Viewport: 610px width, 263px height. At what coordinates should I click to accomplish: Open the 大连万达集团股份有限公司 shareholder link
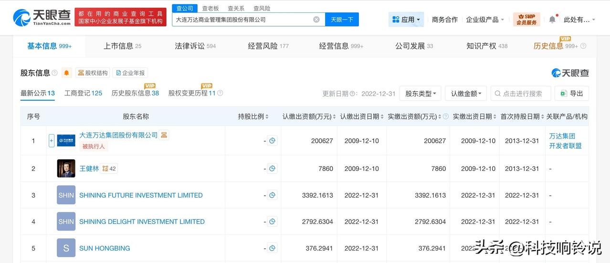(118, 135)
